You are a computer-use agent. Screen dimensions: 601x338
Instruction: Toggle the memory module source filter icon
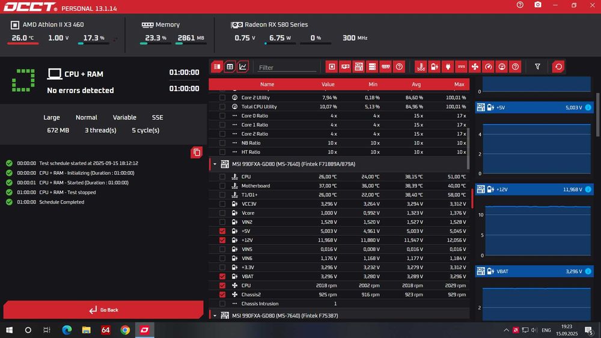(x=386, y=67)
